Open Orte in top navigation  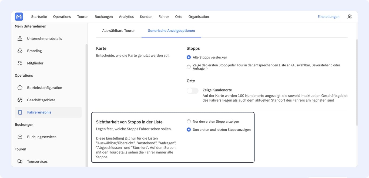(x=179, y=17)
